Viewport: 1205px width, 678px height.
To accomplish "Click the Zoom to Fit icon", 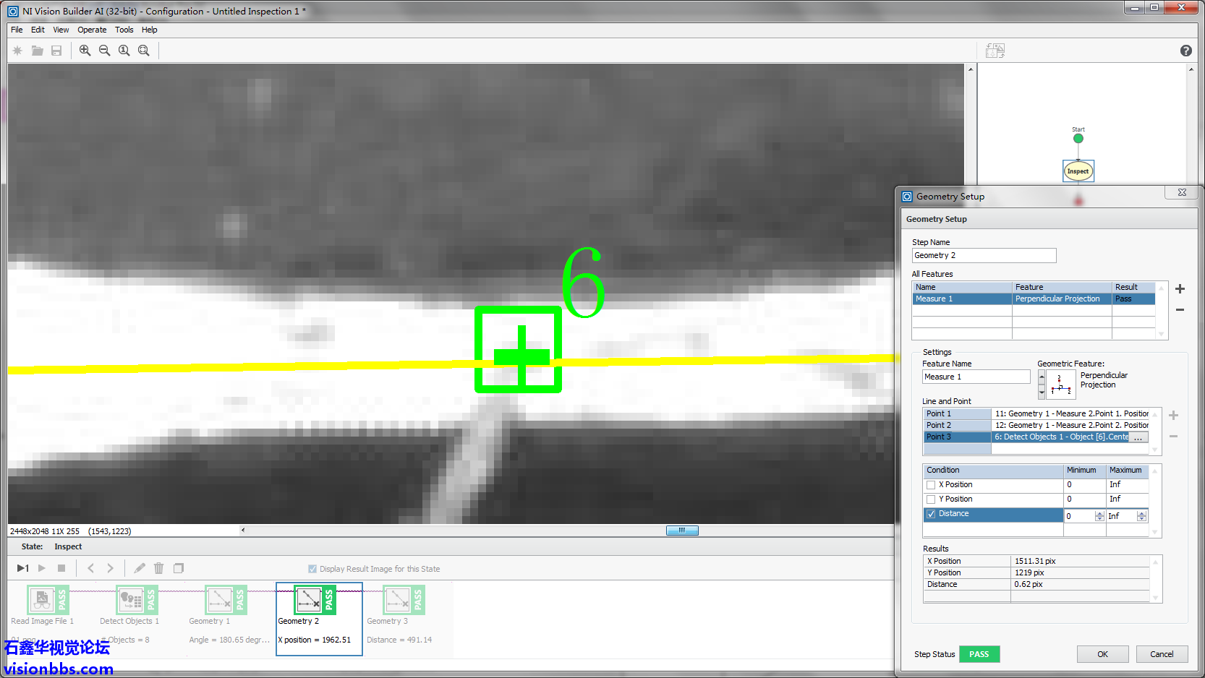I will [x=144, y=51].
